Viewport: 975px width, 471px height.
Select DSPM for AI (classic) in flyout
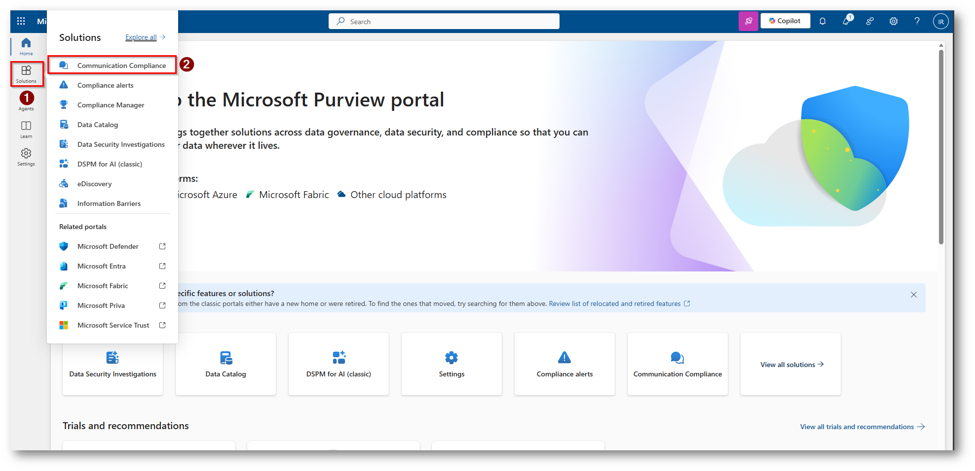coord(112,164)
